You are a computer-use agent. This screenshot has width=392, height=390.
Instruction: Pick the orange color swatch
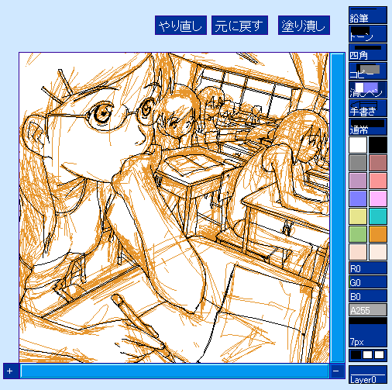[x=378, y=234]
